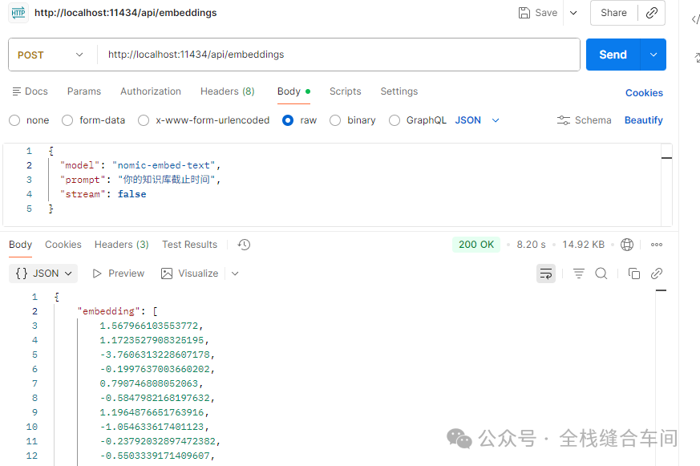Viewport: 700px width, 466px height.
Task: Click the 200 OK status badge
Action: [476, 245]
